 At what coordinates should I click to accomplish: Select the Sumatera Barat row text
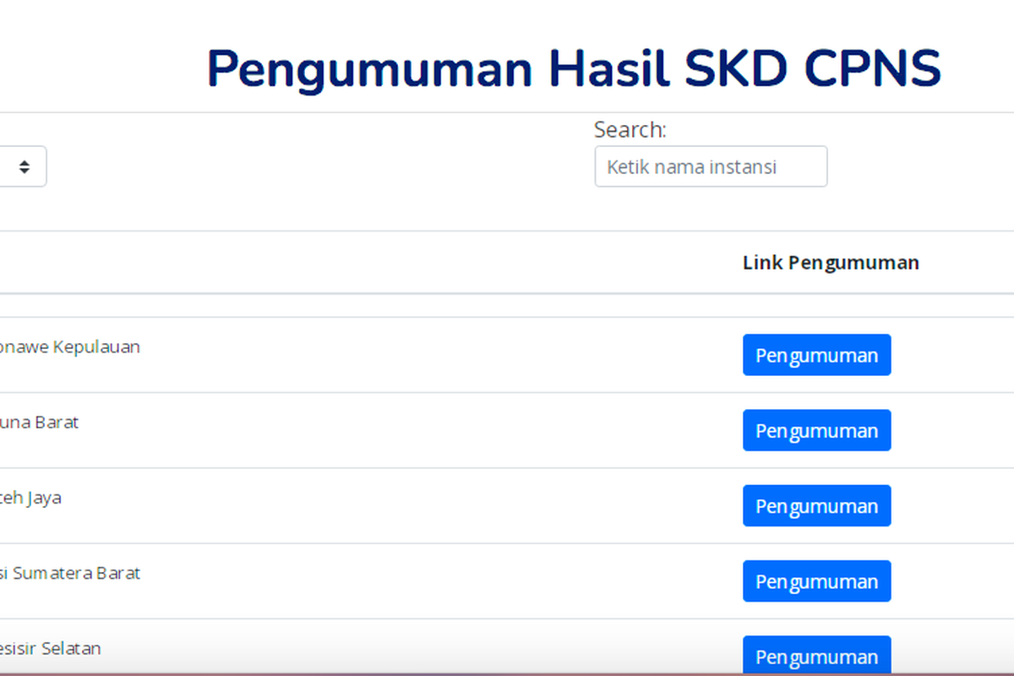69,573
